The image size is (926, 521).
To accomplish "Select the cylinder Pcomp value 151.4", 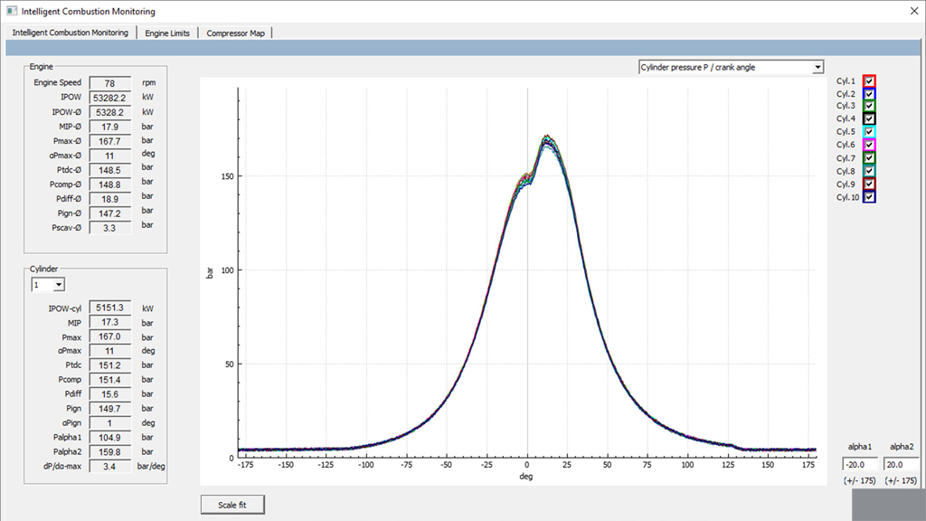I will [109, 380].
